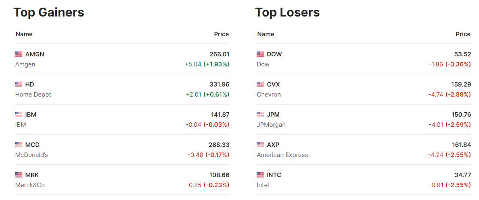Screen dimensions: 479x200
Task: Open the McDonald's company name link
Action: coord(31,155)
